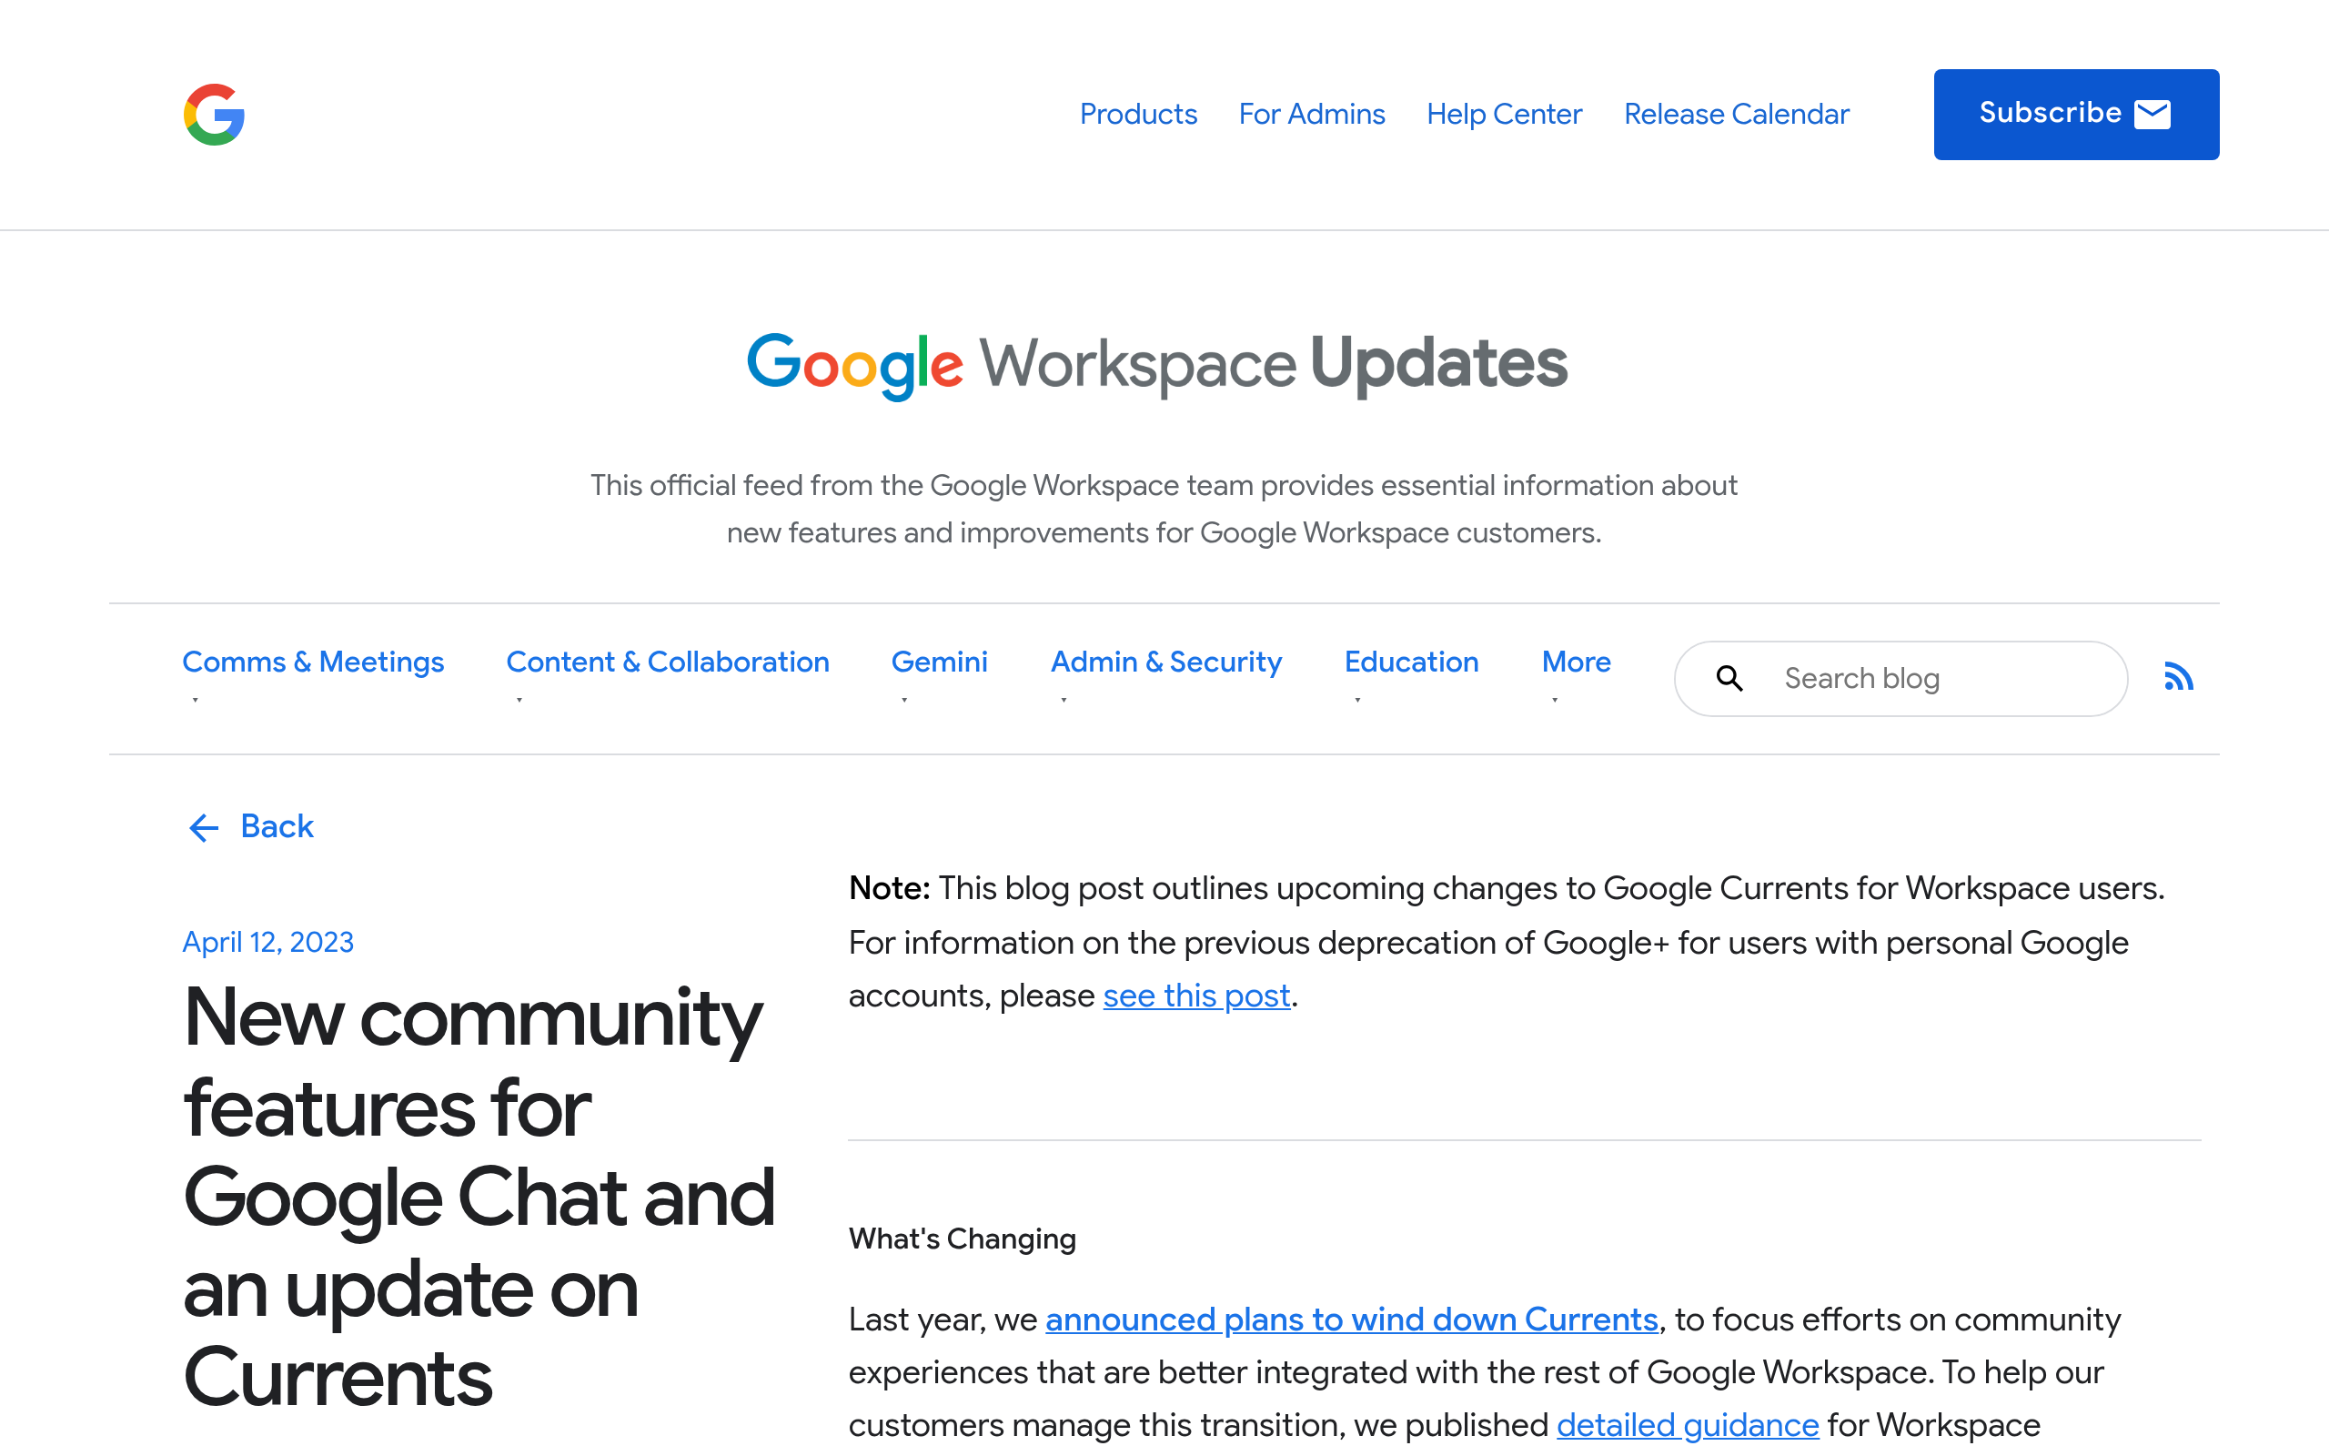Screen dimensions: 2329x1456
Task: Expand the Content & Collaboration dropdown
Action: pyautogui.click(x=519, y=701)
